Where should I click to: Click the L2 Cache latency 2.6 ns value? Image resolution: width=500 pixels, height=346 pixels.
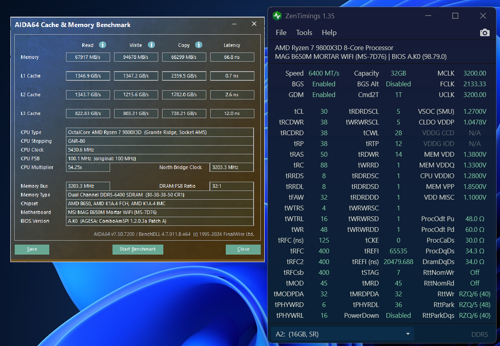click(x=232, y=95)
